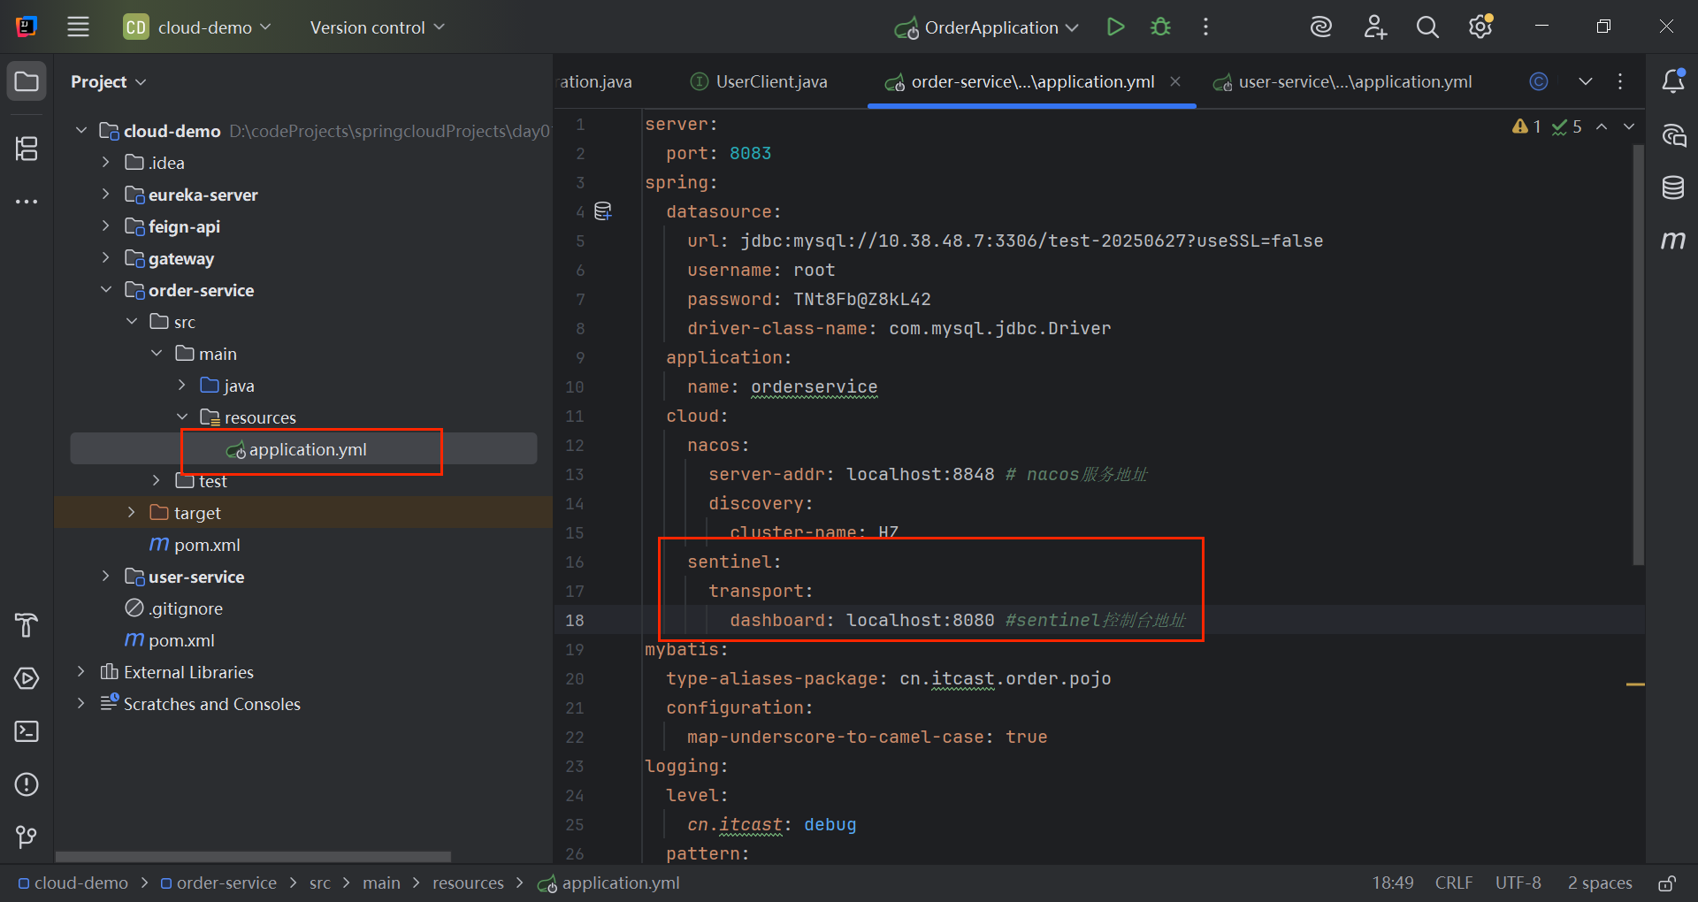This screenshot has width=1698, height=902.
Task: Open the Project view options dropdown
Action: tap(109, 81)
